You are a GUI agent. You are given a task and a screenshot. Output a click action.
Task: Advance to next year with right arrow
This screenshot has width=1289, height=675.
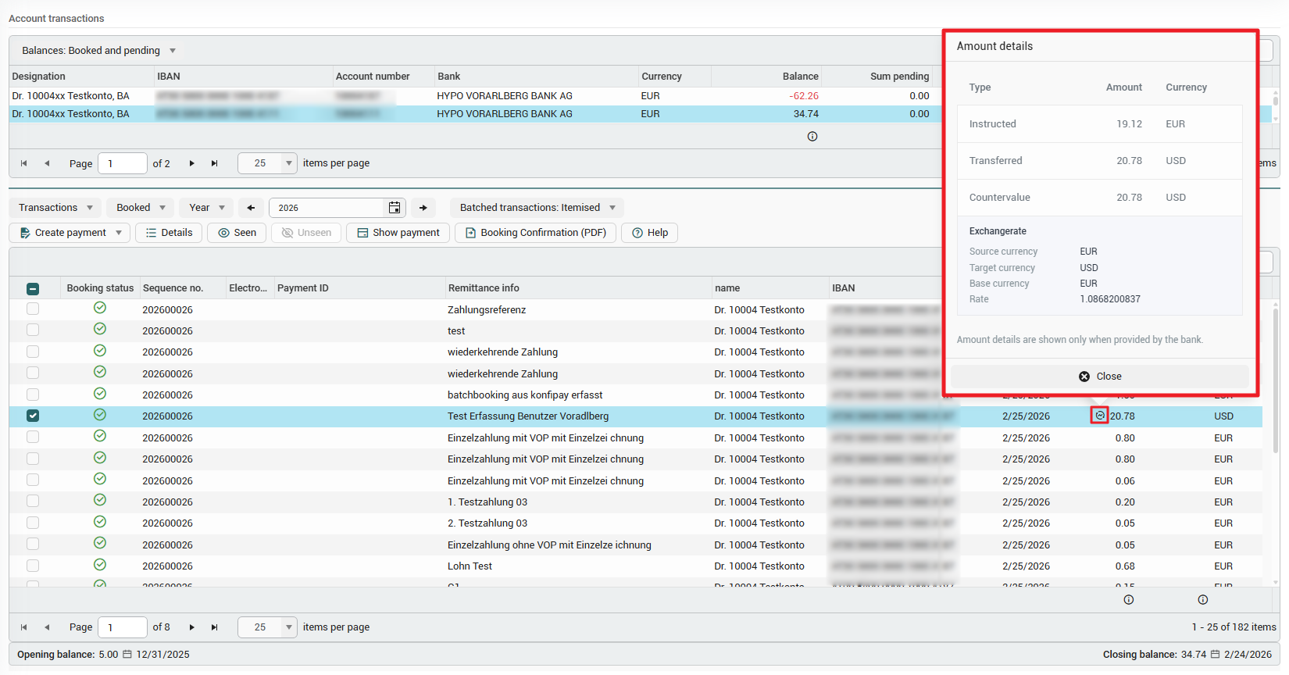click(423, 208)
